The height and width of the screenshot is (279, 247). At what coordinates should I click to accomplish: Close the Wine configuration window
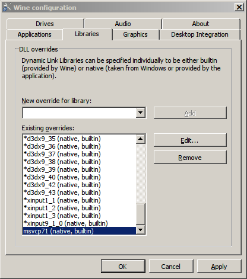point(239,7)
